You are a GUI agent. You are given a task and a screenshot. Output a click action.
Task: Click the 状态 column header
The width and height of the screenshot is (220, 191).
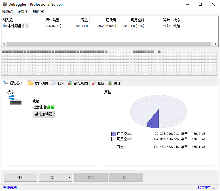(x=177, y=20)
